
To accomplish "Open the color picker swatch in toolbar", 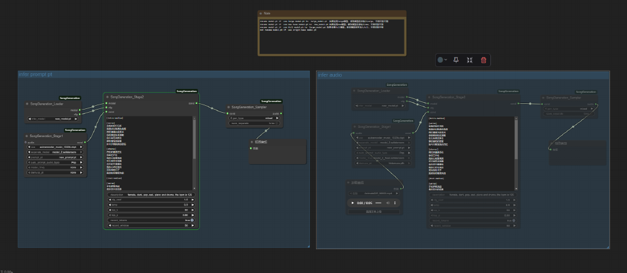I will click(440, 60).
